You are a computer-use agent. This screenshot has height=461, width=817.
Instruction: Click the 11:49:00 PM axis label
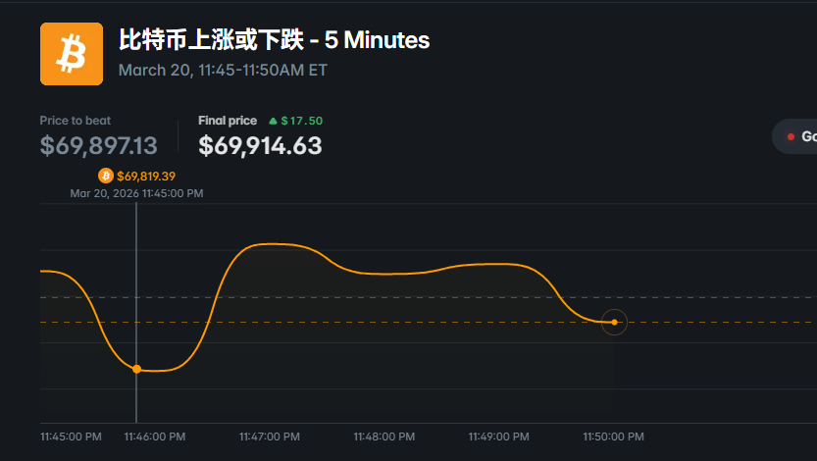(x=498, y=436)
